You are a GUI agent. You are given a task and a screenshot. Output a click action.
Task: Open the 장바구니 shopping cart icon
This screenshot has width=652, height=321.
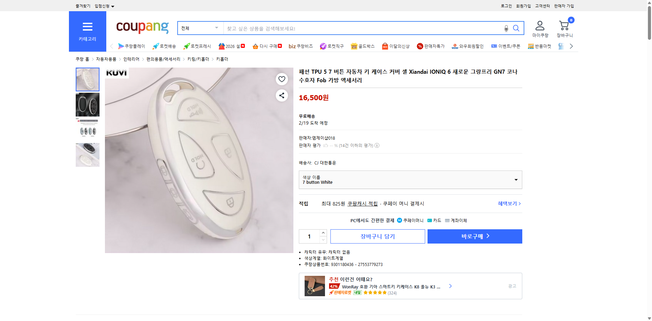pyautogui.click(x=564, y=24)
